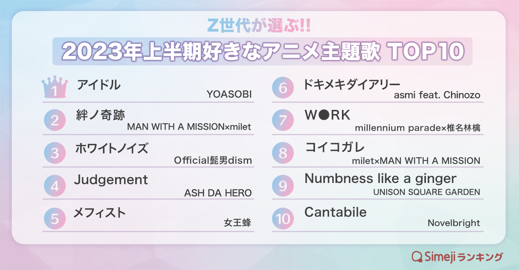
Task: Select the number 4 rank circle
Action: (x=55, y=186)
